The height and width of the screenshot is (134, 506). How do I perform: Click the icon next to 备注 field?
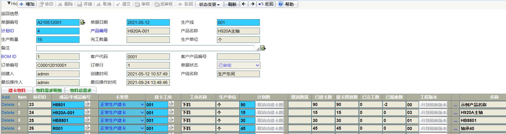click(263, 48)
